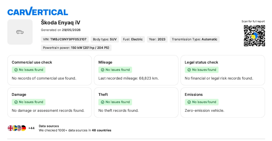The width and height of the screenshot is (272, 141).
Task: Click the check icon in Commercial use check
Action: pos(16,70)
